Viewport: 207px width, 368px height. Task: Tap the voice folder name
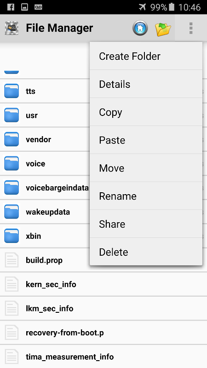(35, 164)
